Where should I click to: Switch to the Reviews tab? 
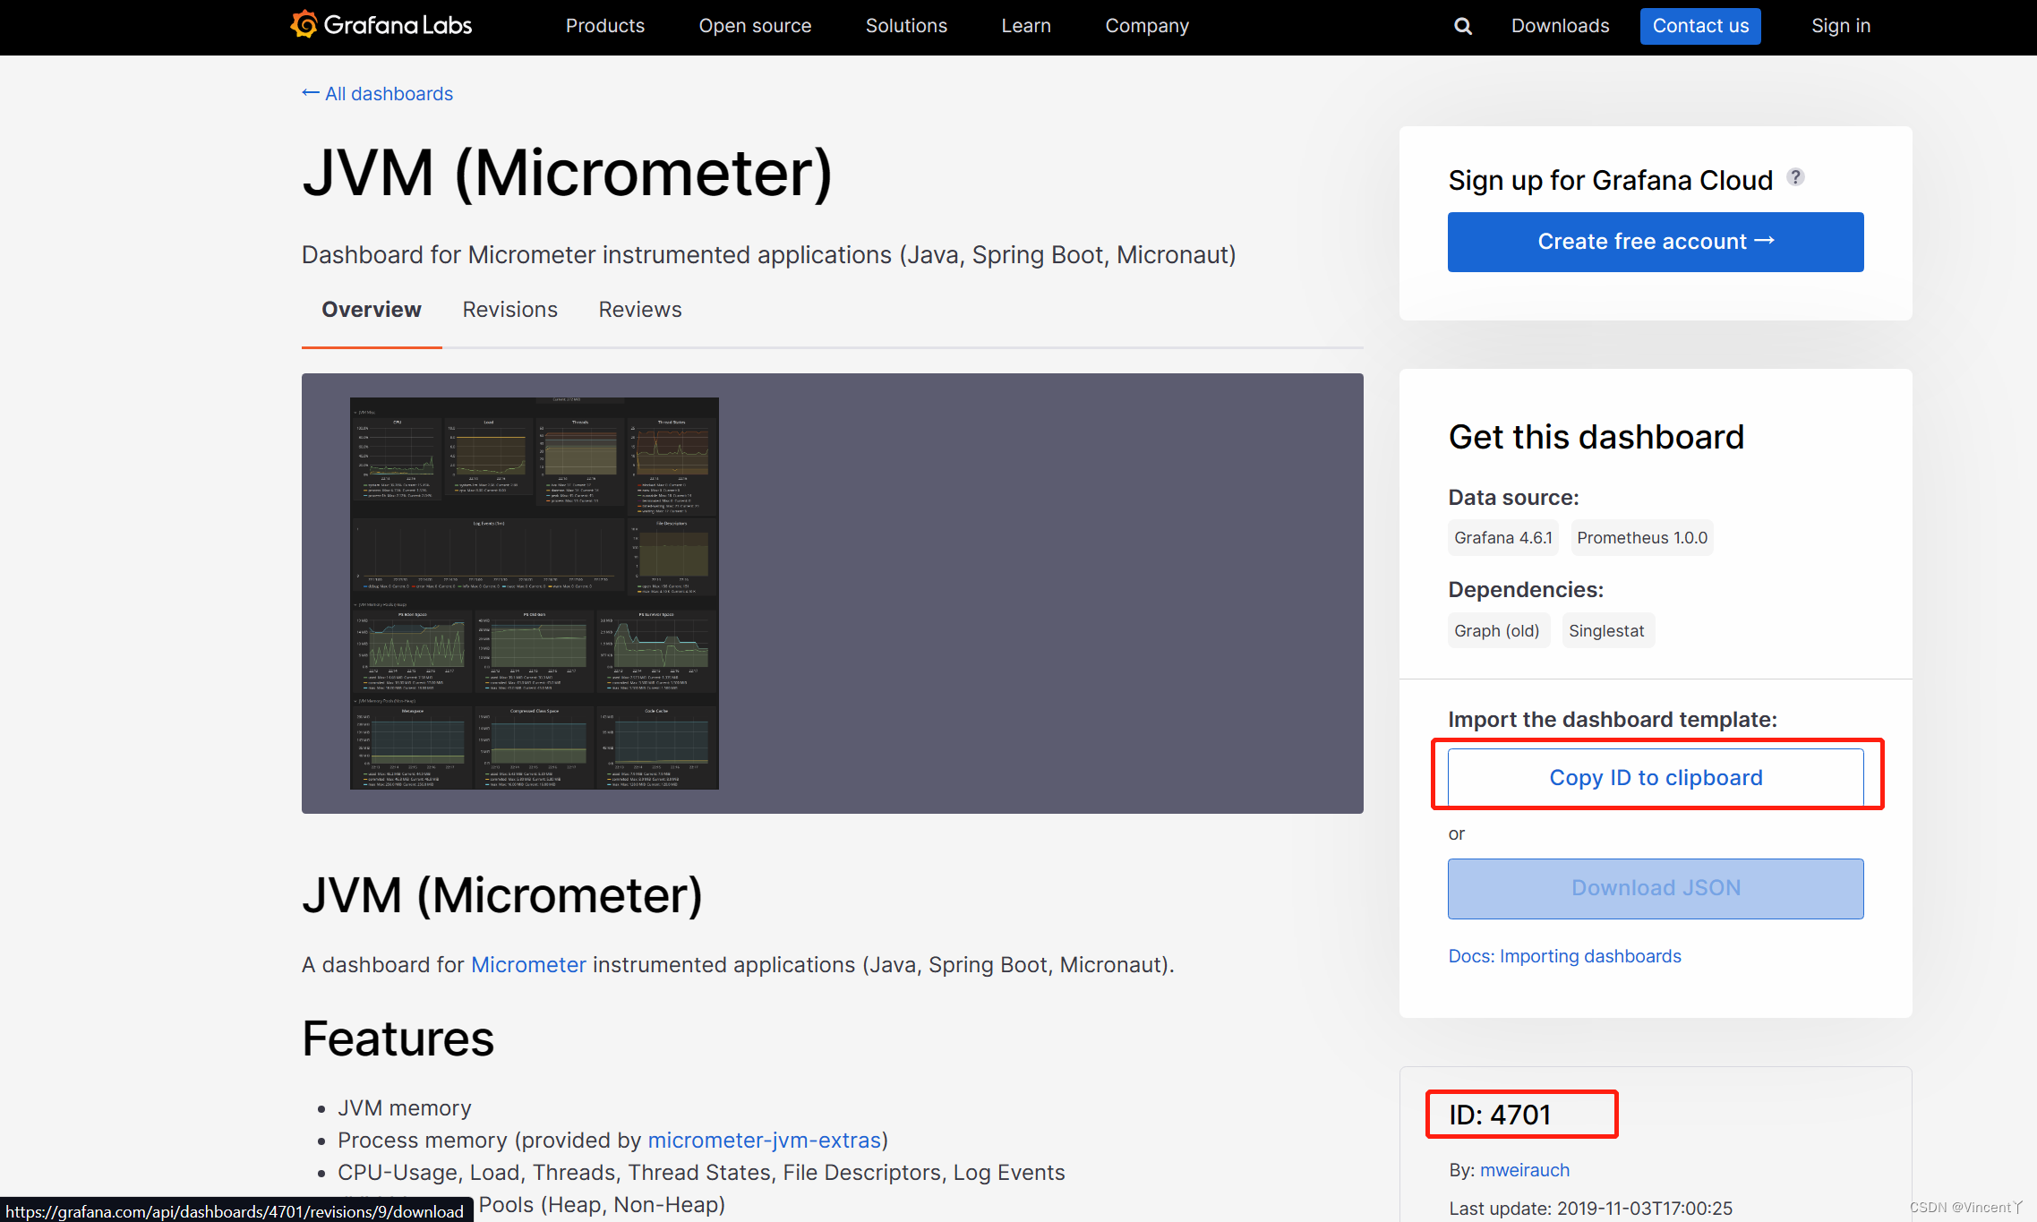(x=640, y=310)
